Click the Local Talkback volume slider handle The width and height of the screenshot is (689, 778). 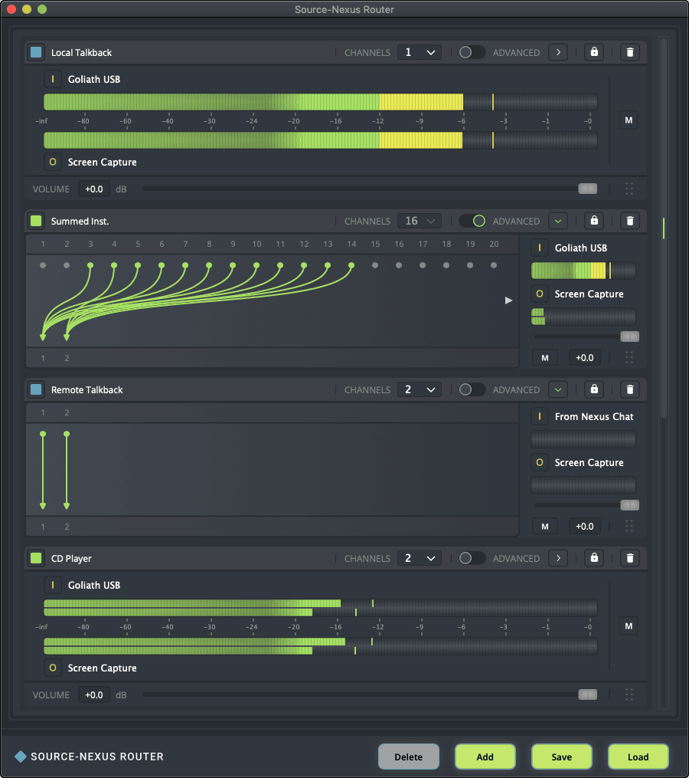[587, 189]
